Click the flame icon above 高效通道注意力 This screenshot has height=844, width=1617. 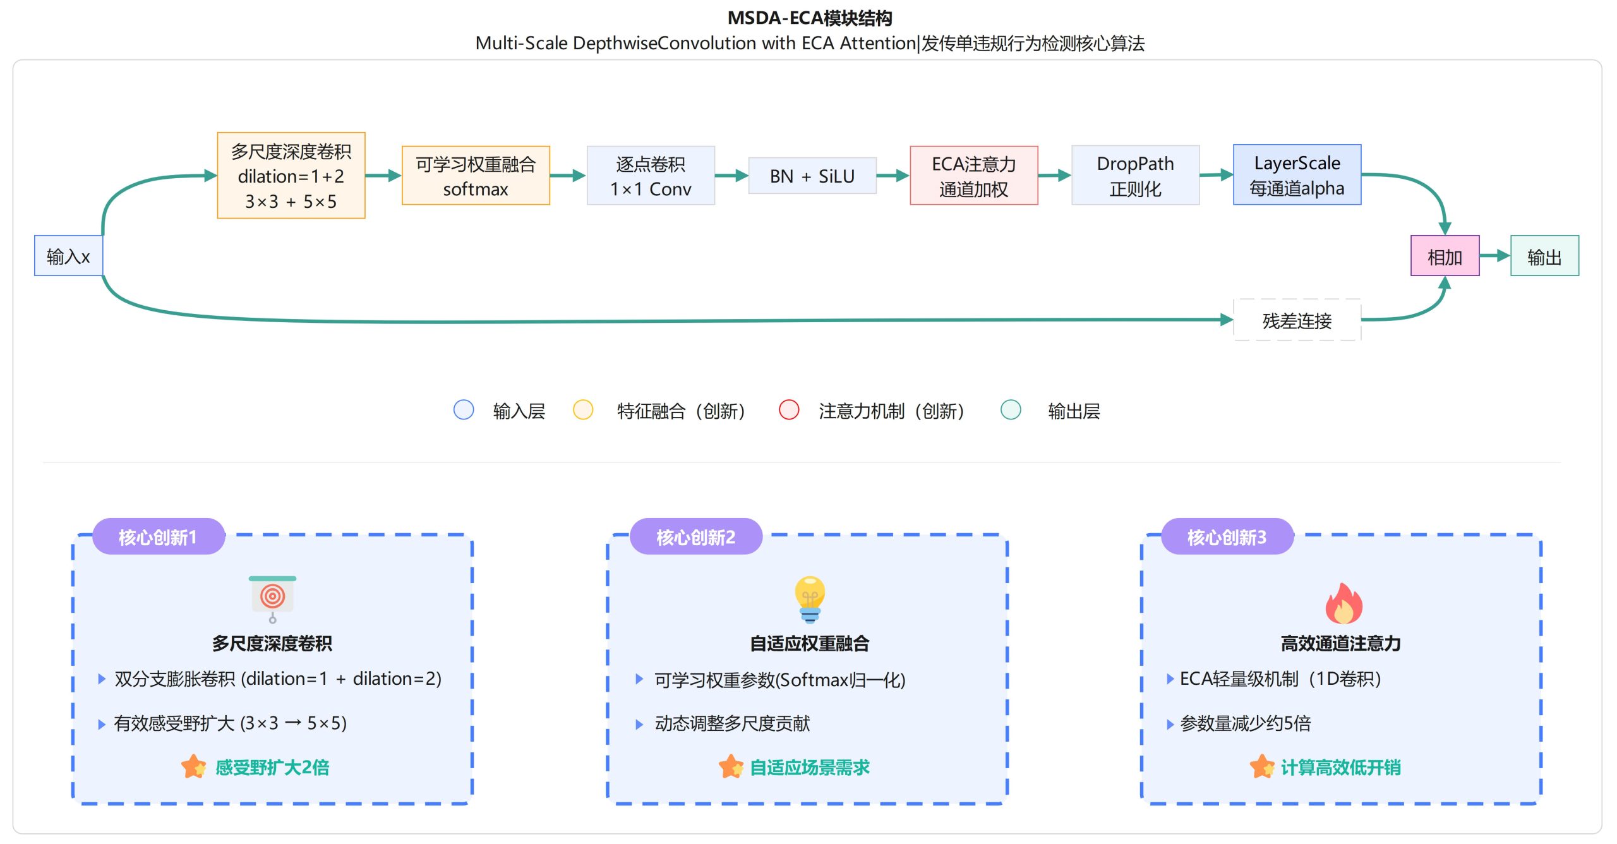coord(1343,603)
